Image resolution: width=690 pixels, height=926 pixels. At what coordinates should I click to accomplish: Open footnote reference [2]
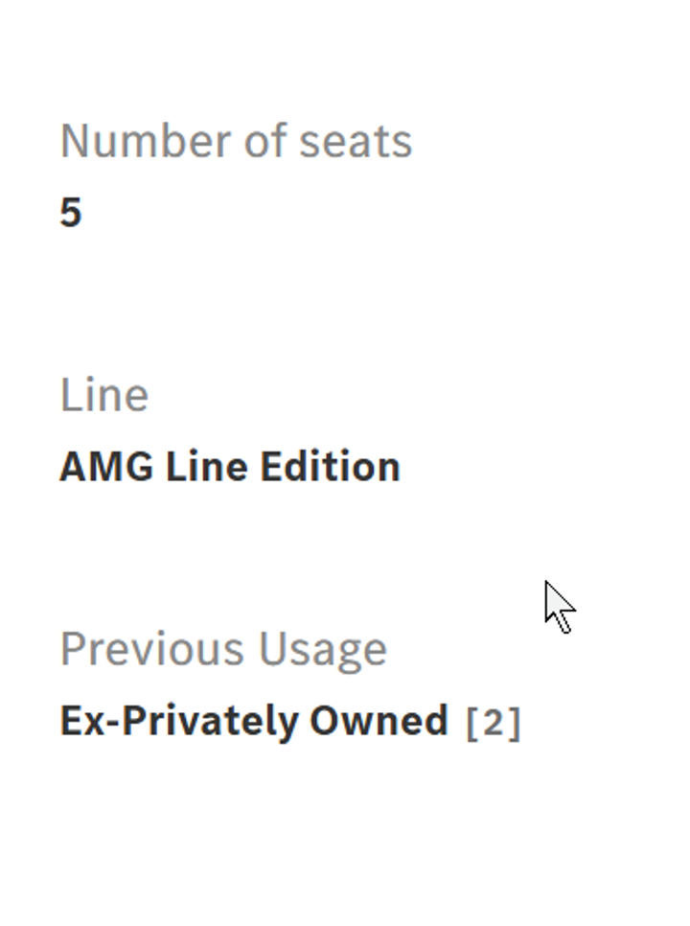point(493,723)
